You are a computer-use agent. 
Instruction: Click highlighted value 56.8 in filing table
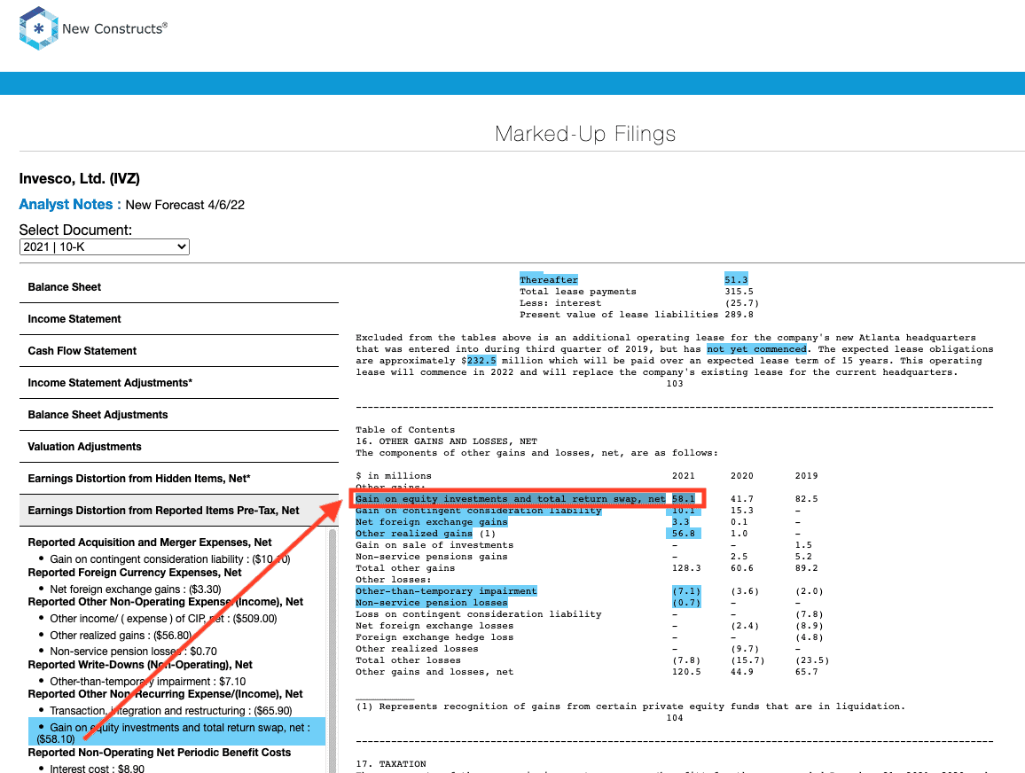(684, 534)
